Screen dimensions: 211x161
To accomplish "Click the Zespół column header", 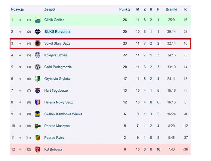I will (x=50, y=9).
